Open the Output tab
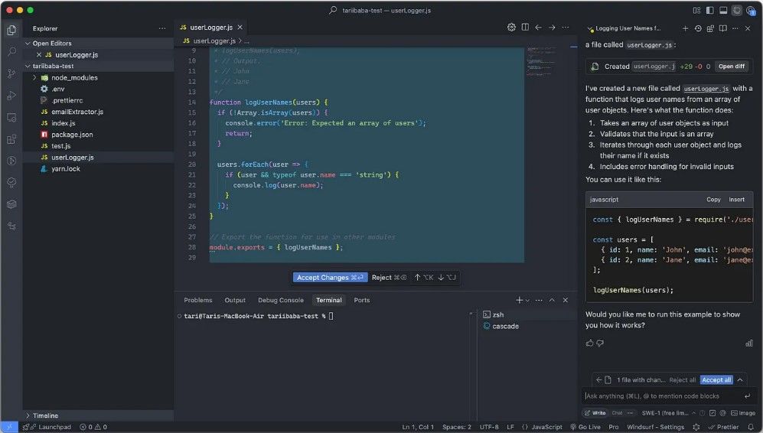763x433 pixels. (235, 300)
